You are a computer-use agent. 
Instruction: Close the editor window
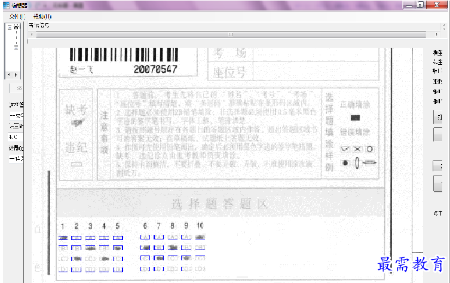click(437, 5)
